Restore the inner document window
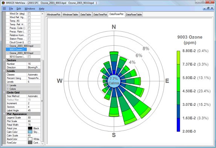The width and height of the screenshot is (216, 148). click(x=208, y=8)
